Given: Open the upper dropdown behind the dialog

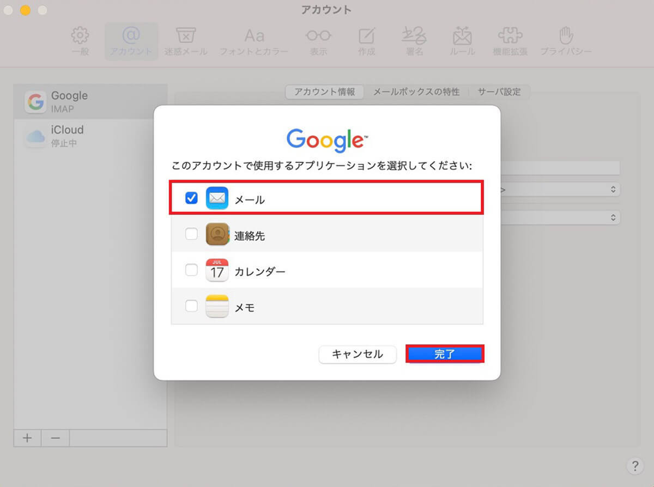Looking at the screenshot, I should click(560, 189).
